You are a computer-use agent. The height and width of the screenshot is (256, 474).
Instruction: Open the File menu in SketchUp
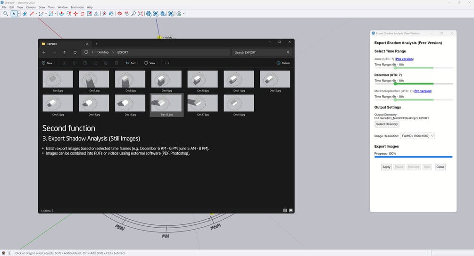pyautogui.click(x=4, y=7)
